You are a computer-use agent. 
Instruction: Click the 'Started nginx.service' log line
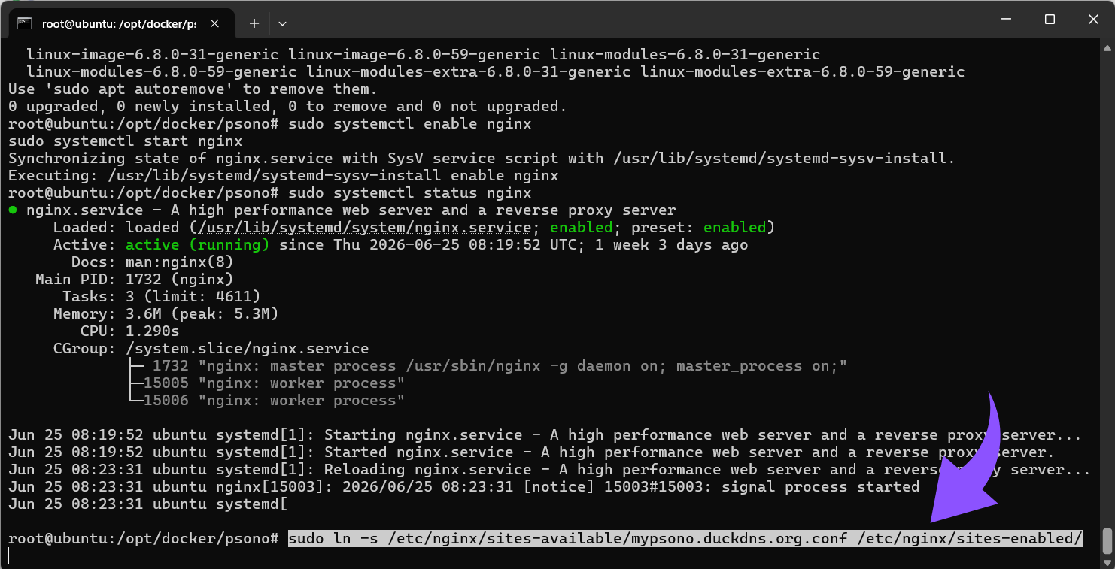coord(531,452)
